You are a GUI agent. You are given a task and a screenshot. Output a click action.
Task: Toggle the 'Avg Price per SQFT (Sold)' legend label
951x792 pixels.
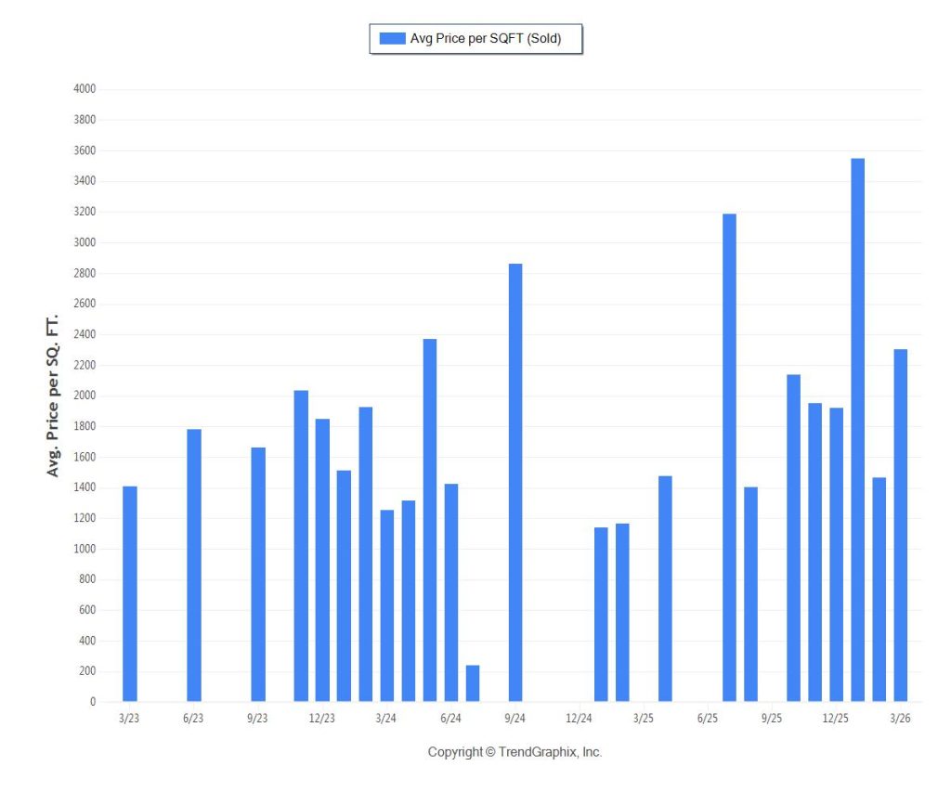pos(485,38)
